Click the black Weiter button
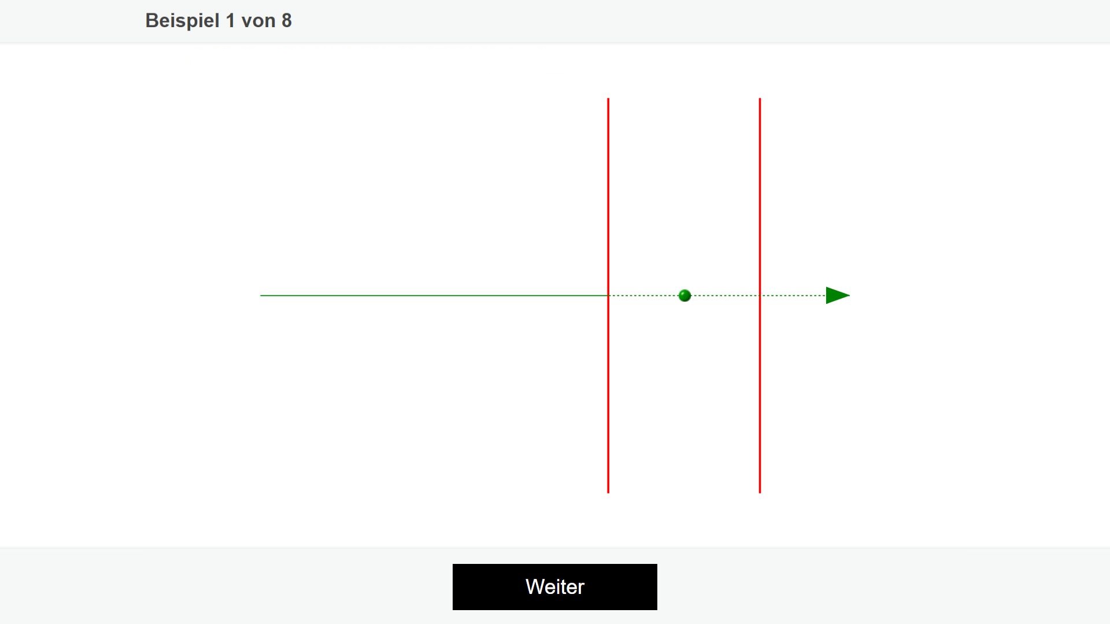 [555, 587]
